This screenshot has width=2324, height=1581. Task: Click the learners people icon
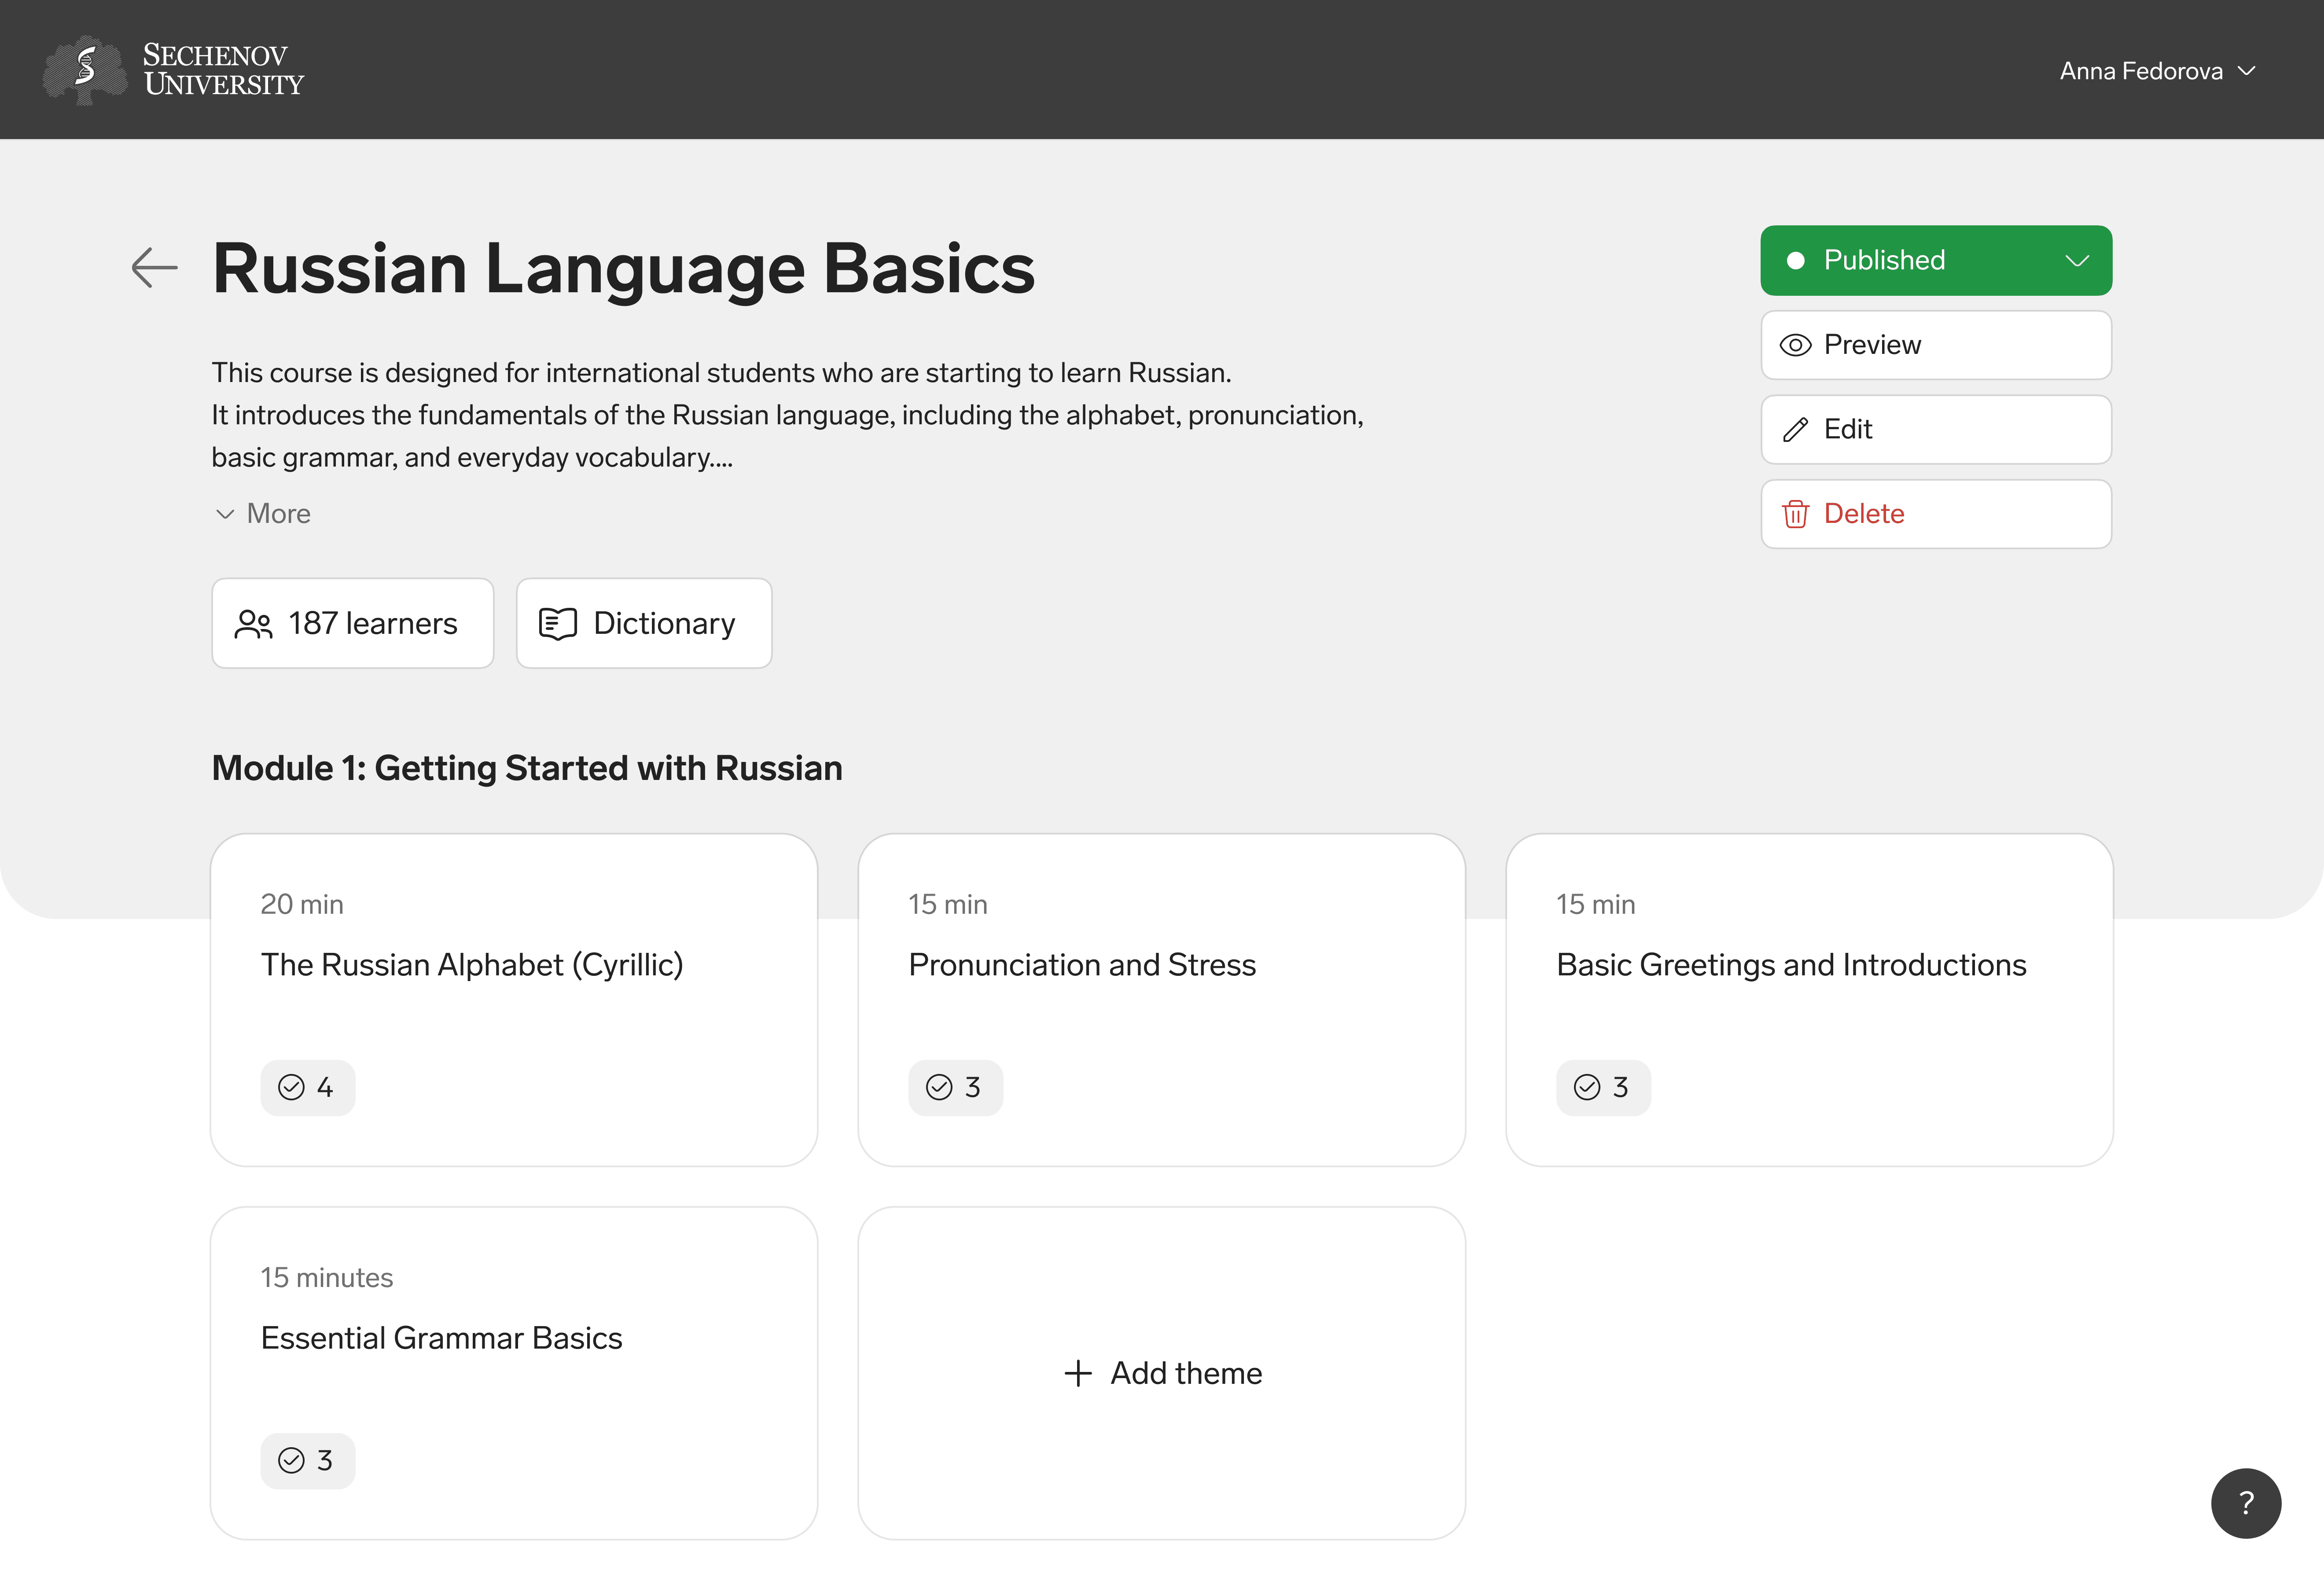[253, 624]
